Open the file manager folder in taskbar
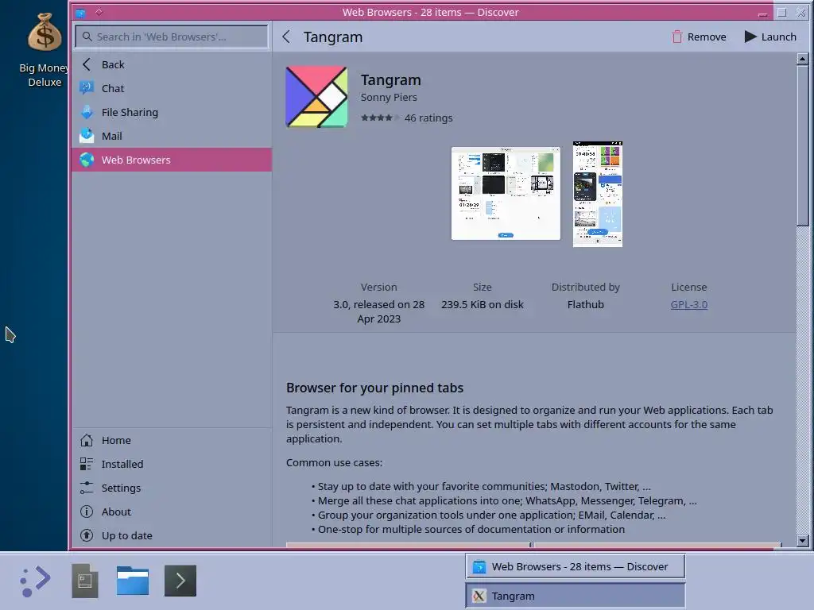 pyautogui.click(x=133, y=581)
